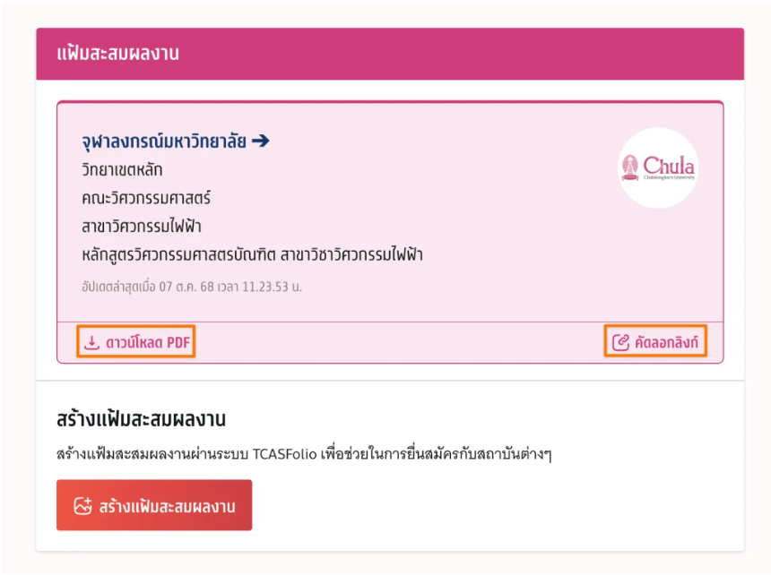Copy the portfolio link with คัดลอกลิงก์
This screenshot has width=771, height=575.
point(655,341)
